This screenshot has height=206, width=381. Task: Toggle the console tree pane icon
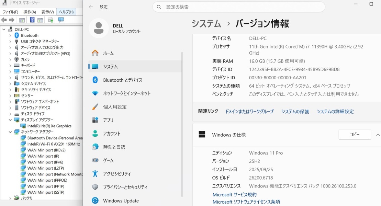[22, 20]
